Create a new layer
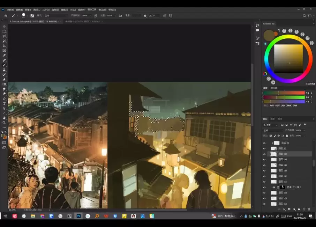The height and width of the screenshot is (227, 316). tap(304, 210)
